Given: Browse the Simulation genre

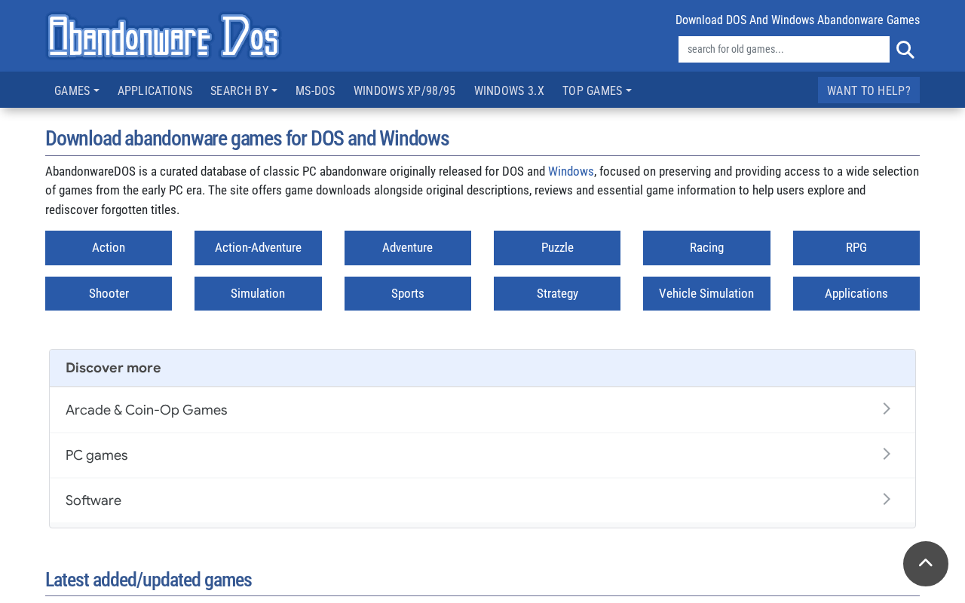Looking at the screenshot, I should (x=258, y=294).
